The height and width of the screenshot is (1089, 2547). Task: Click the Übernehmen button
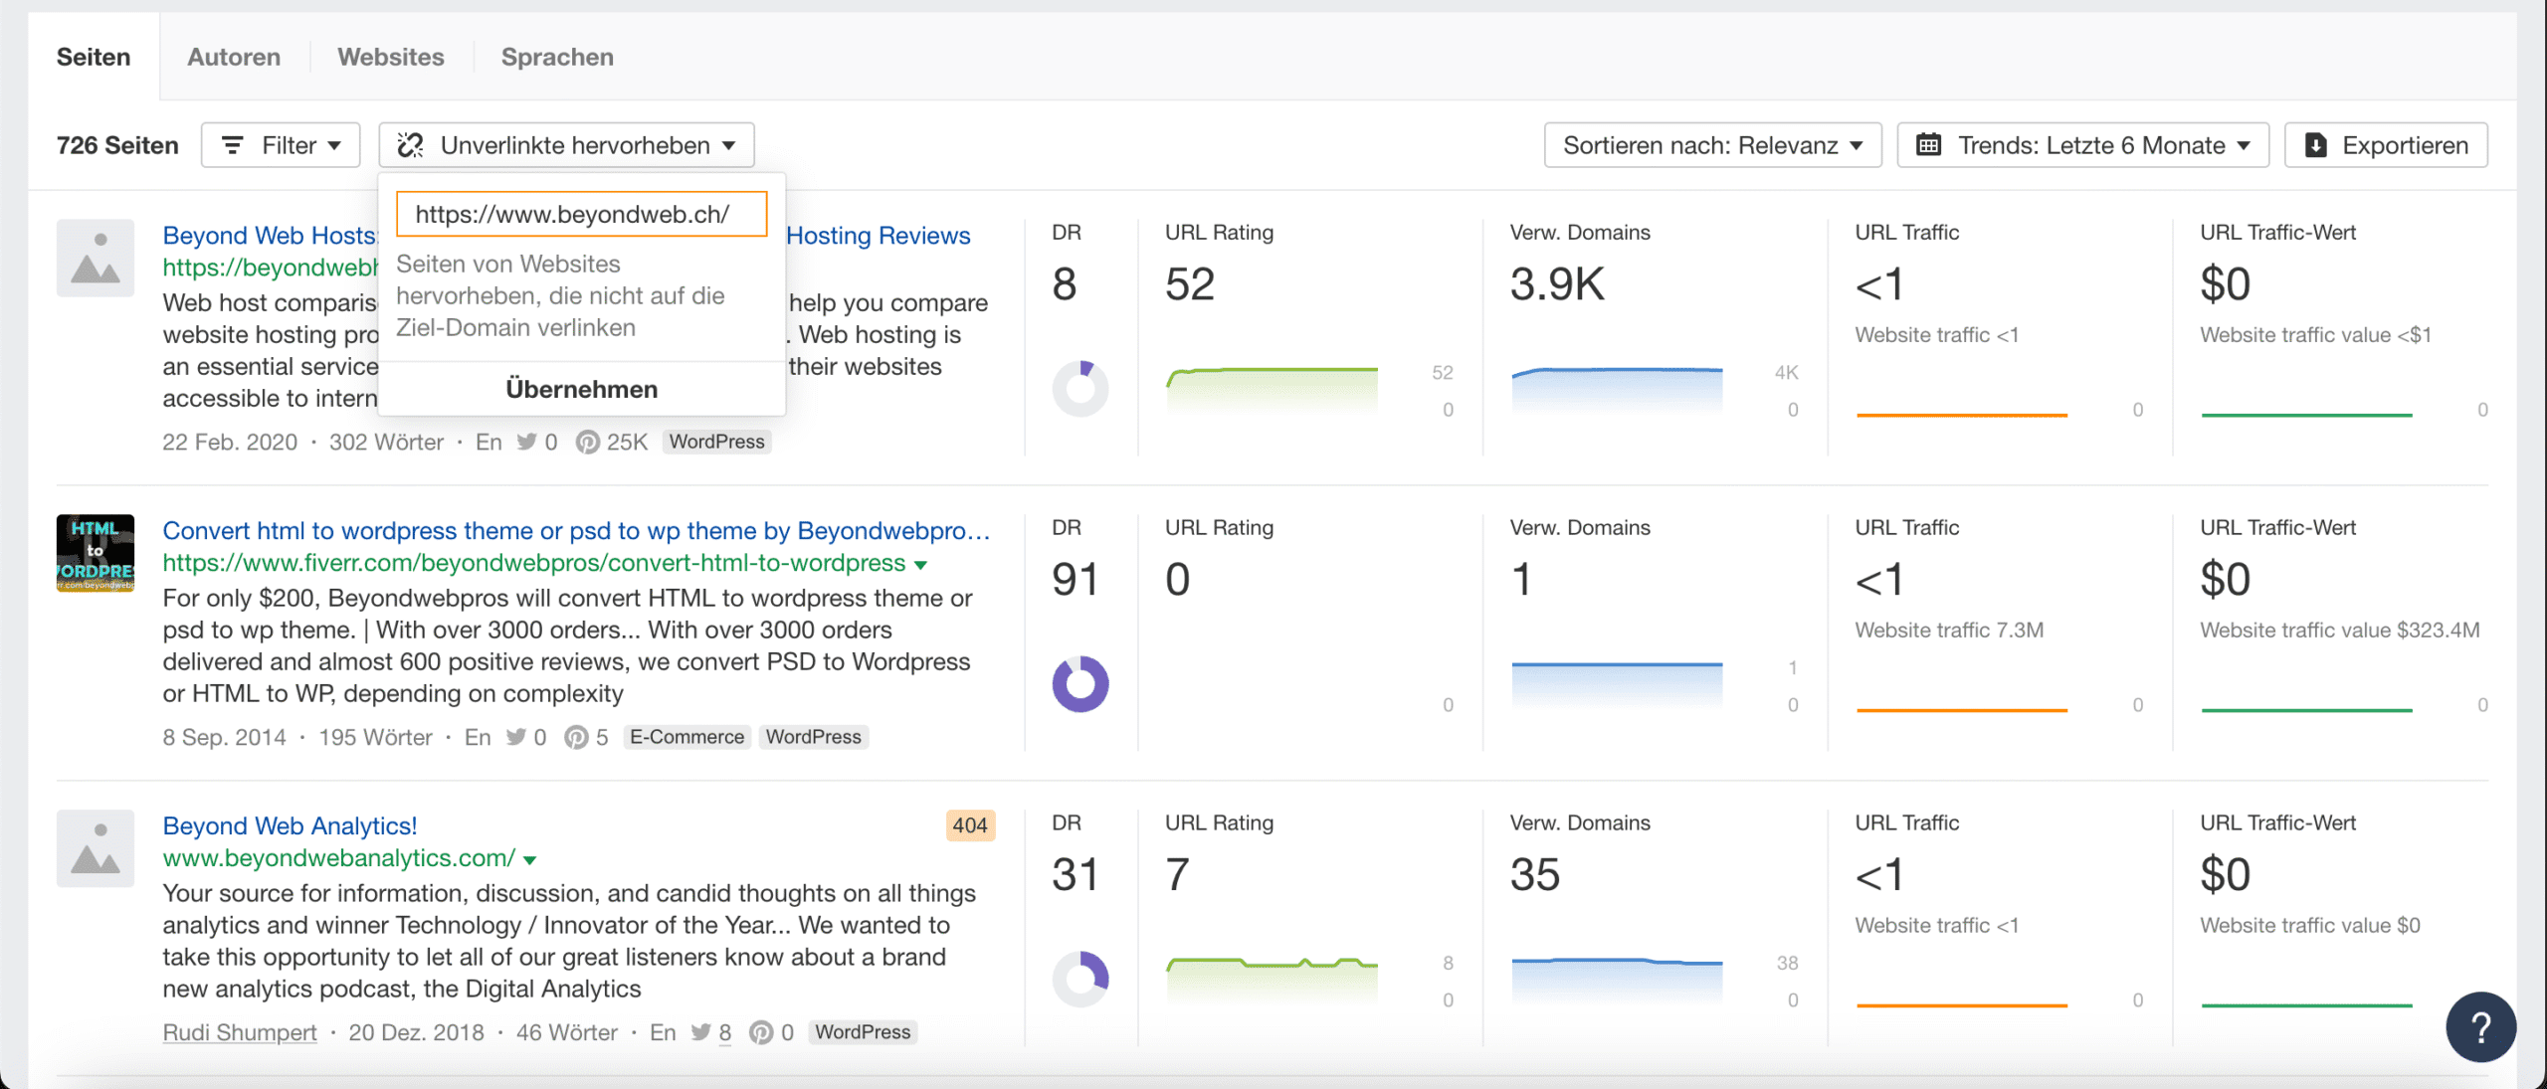click(x=581, y=389)
